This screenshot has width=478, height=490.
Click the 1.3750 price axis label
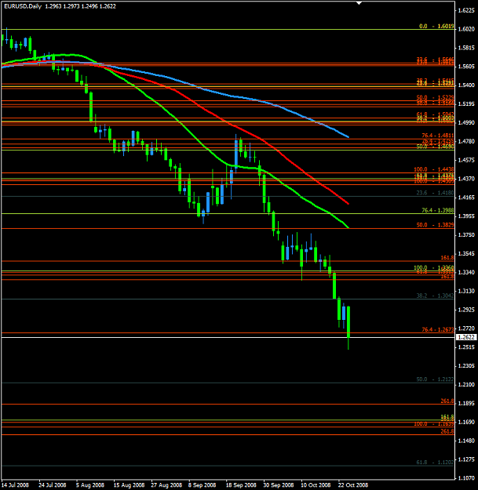466,235
